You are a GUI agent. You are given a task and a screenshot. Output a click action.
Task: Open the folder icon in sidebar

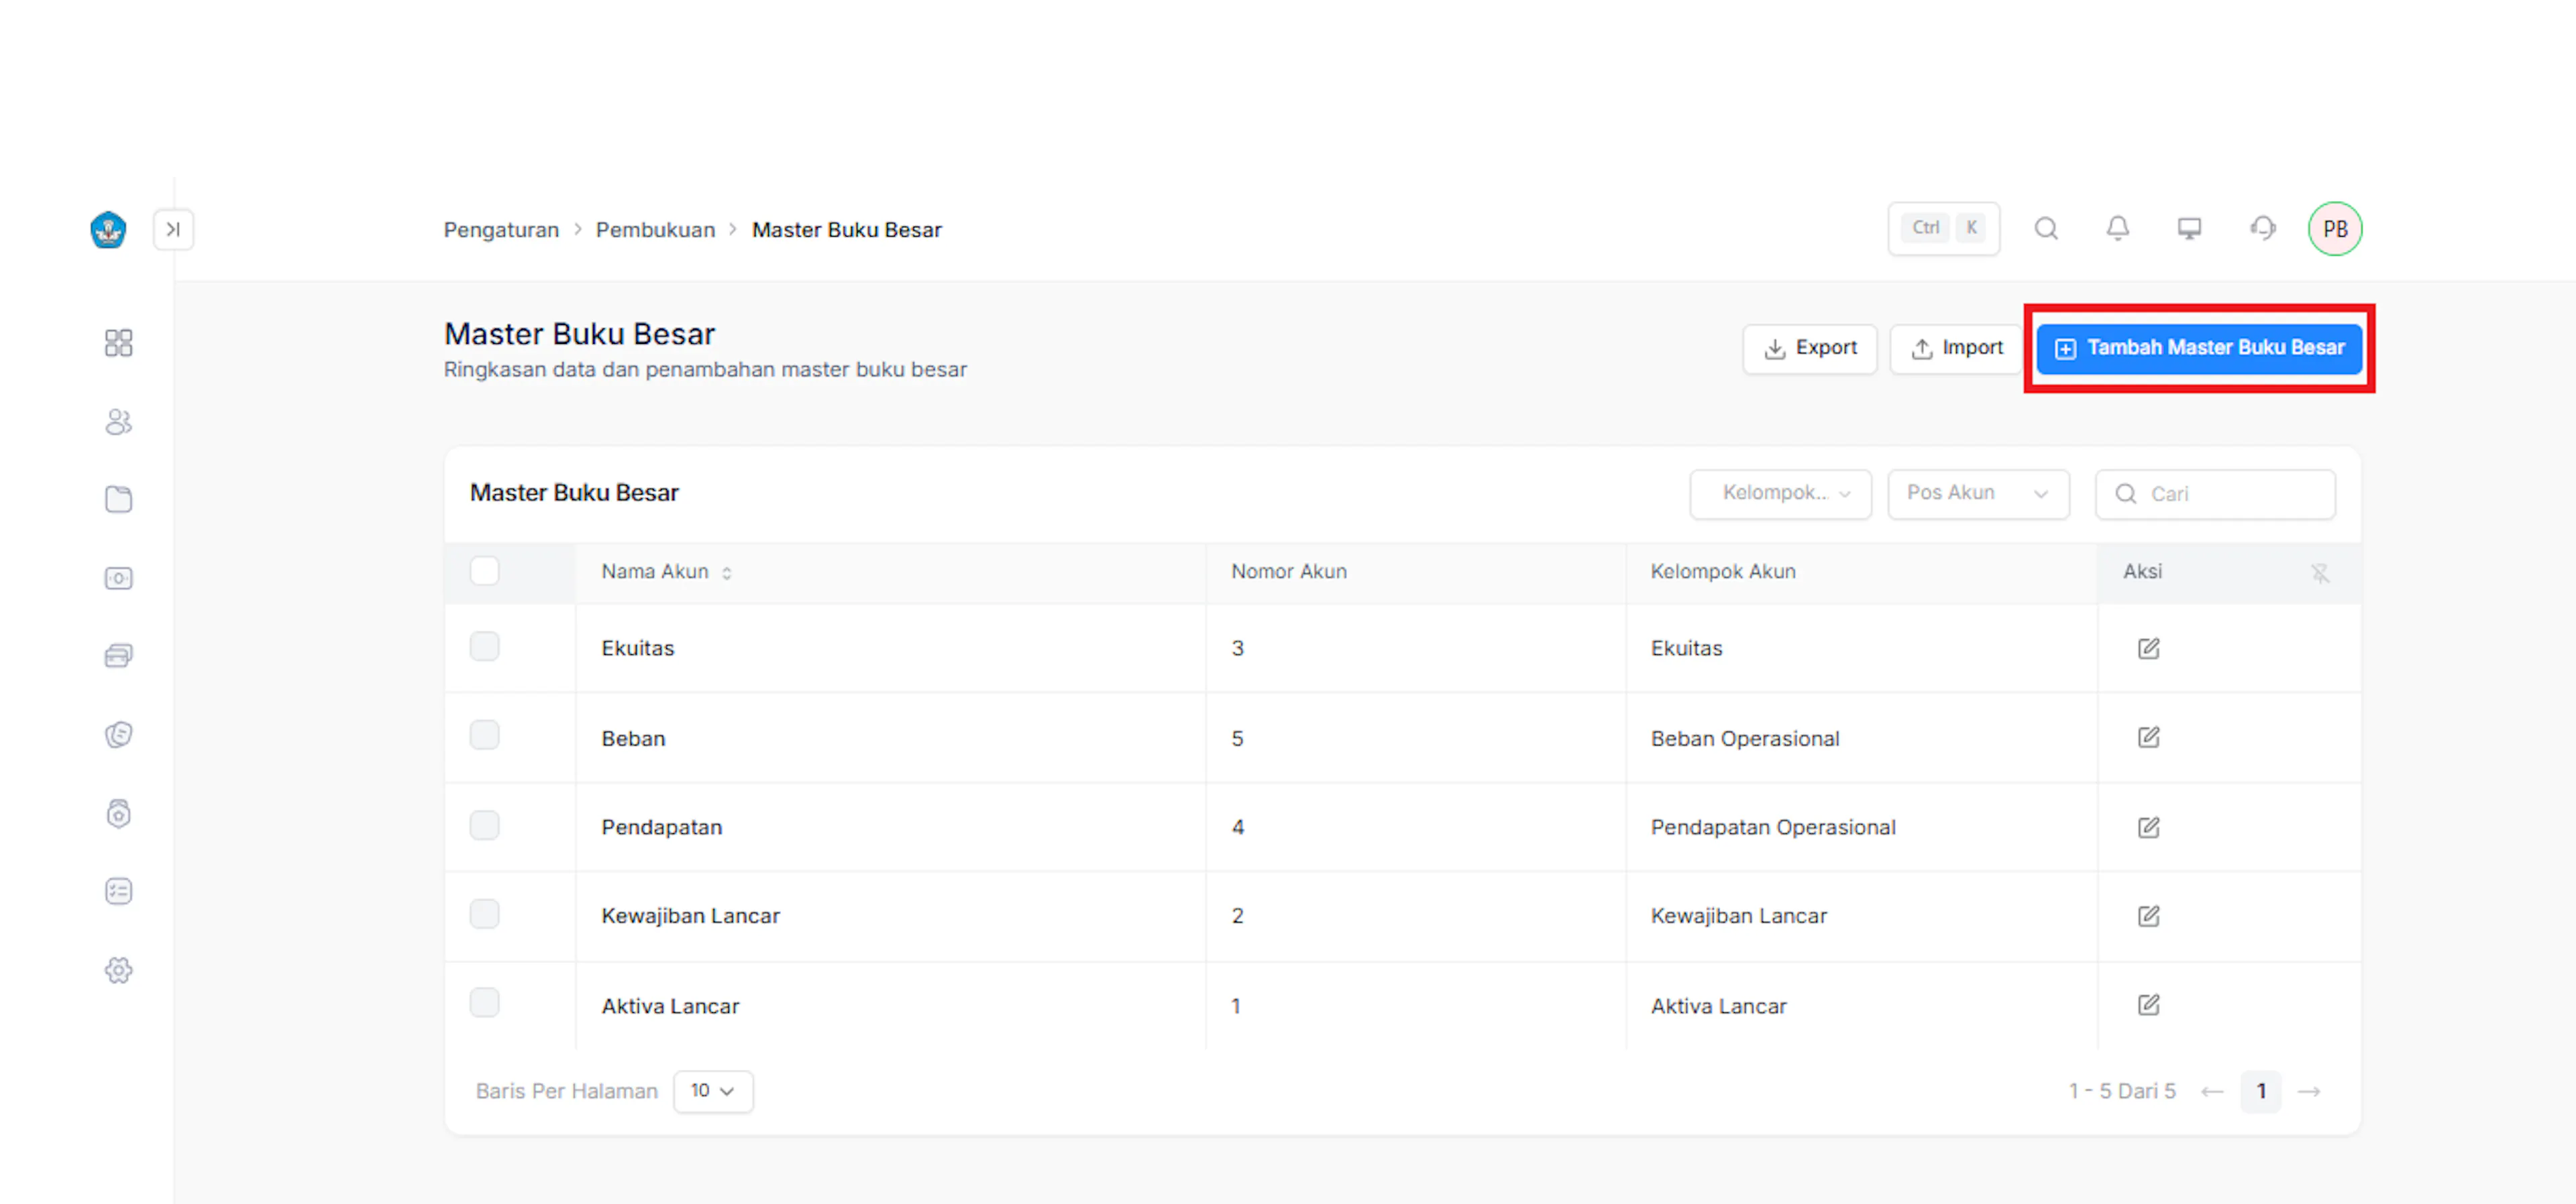click(x=118, y=499)
